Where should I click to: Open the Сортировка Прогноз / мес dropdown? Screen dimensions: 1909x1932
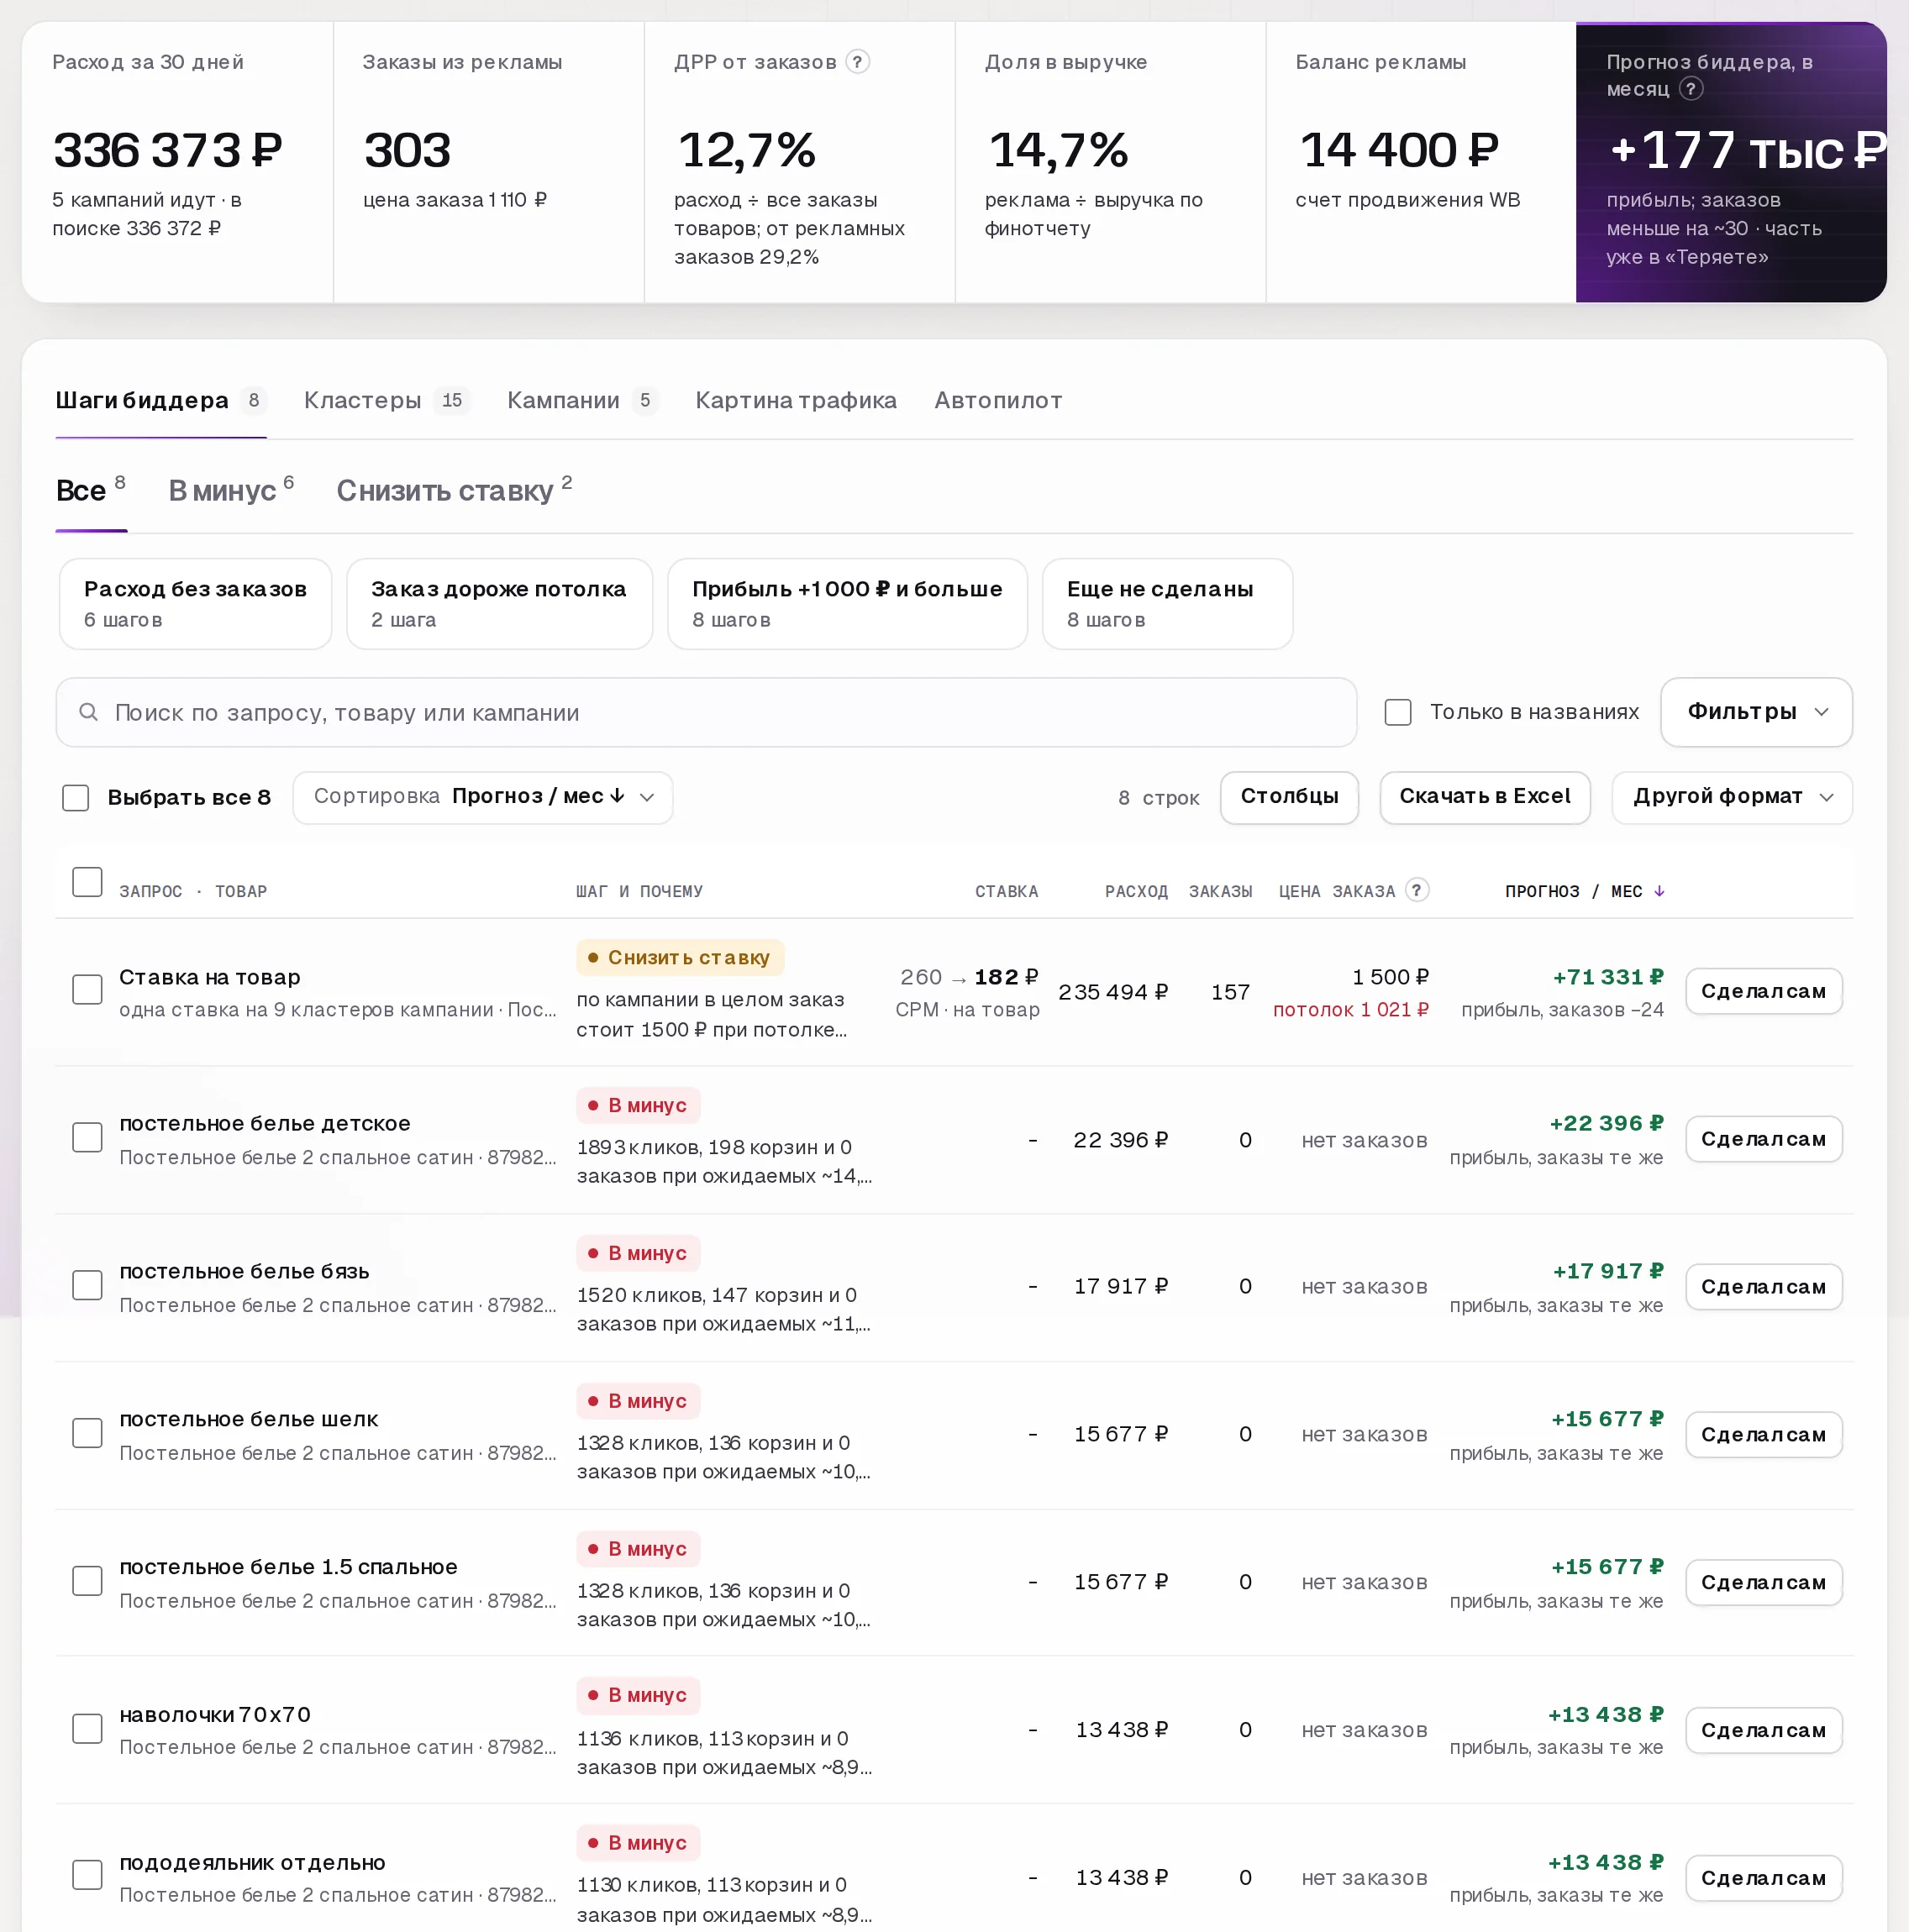coord(483,797)
